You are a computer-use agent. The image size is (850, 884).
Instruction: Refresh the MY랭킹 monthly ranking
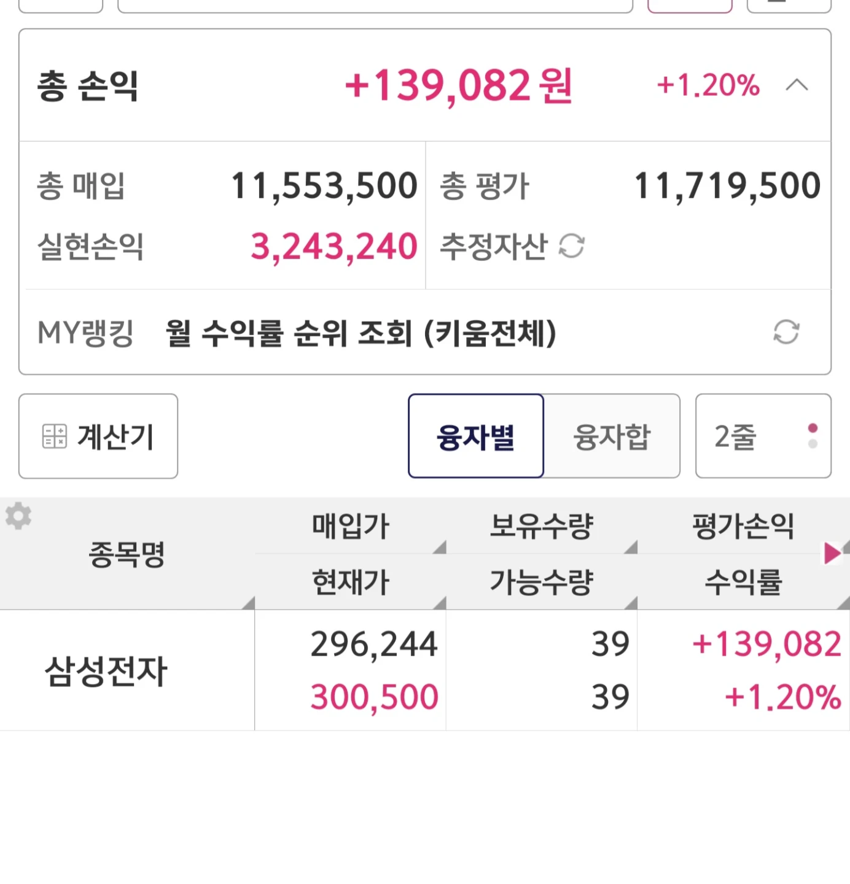pos(786,332)
